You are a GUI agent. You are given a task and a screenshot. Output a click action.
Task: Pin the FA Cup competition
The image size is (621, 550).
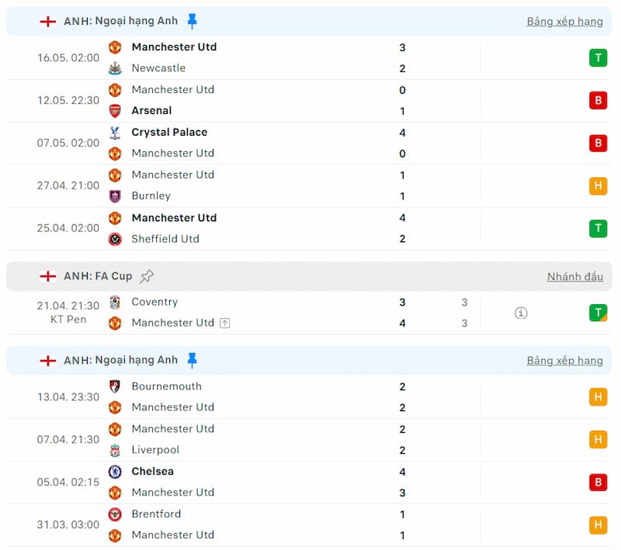pyautogui.click(x=147, y=276)
